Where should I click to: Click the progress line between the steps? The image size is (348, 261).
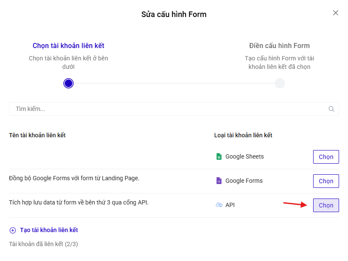[174, 83]
